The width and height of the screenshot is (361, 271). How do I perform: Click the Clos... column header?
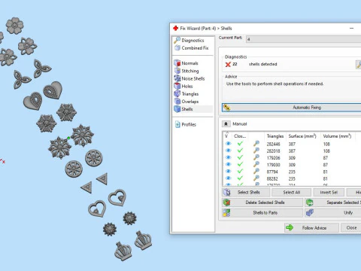tap(240, 136)
